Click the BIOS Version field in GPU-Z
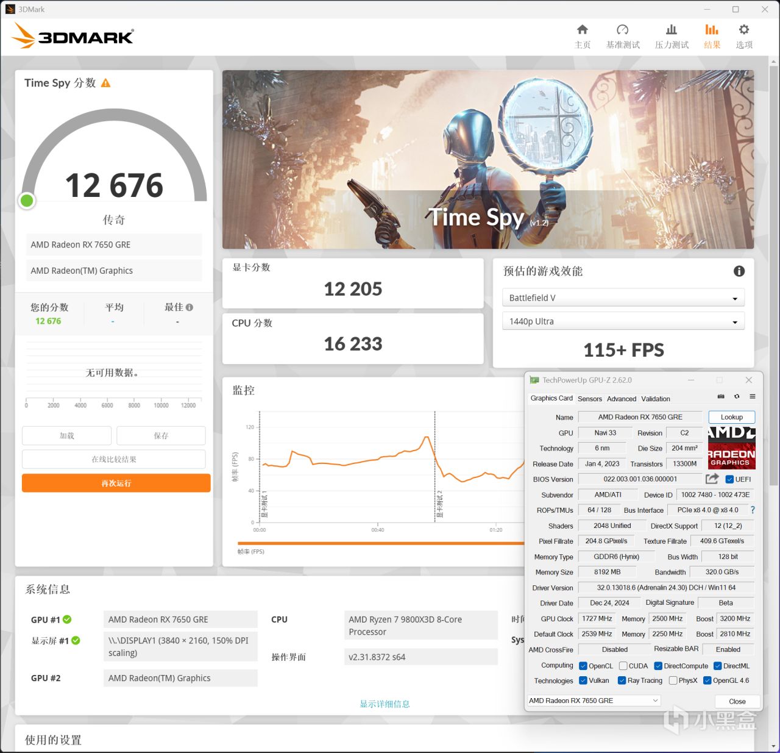 point(640,479)
